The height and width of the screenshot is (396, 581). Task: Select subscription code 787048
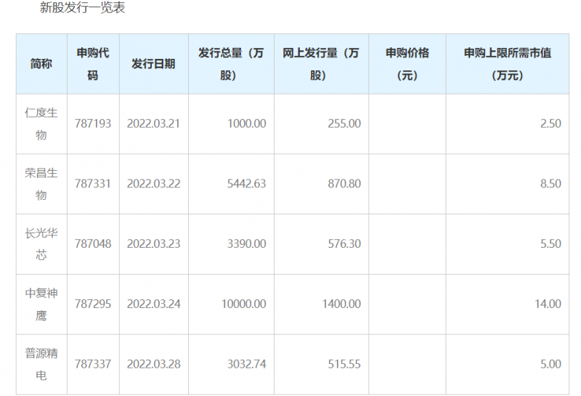tap(93, 243)
